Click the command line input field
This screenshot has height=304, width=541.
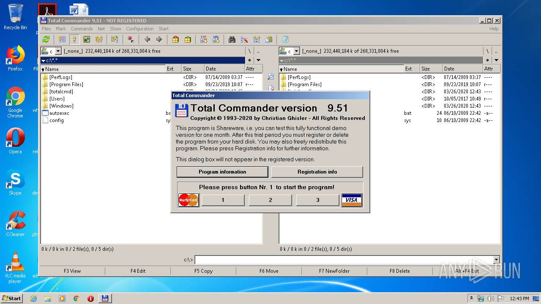pos(344,260)
